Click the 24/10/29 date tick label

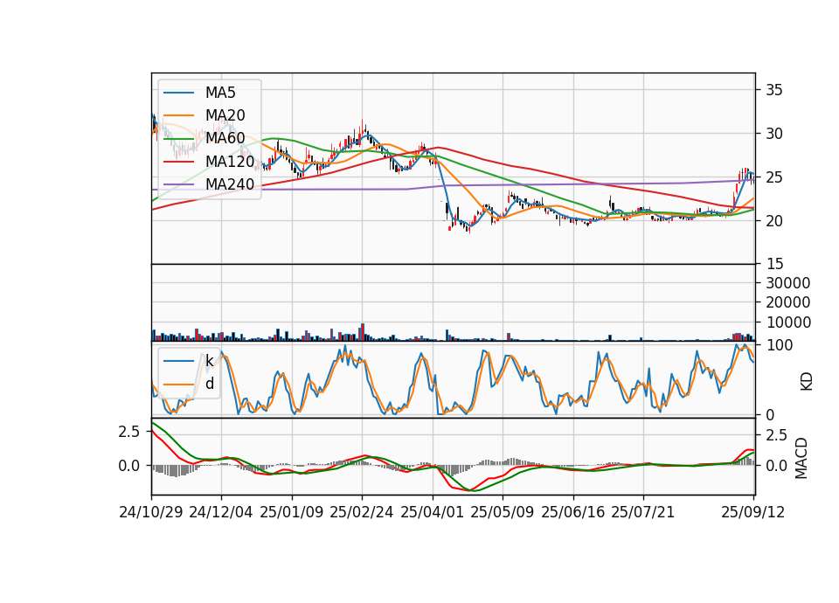pos(151,512)
